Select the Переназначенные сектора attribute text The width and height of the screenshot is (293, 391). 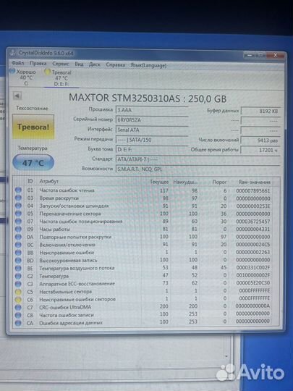[70, 214]
